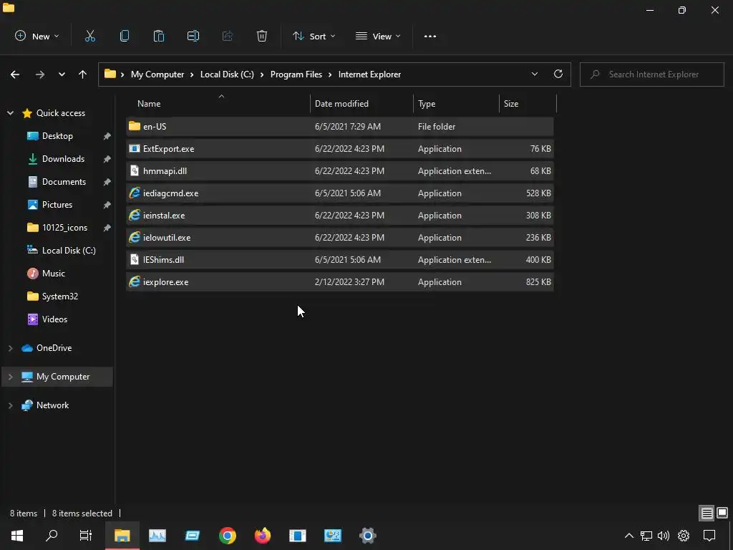Viewport: 733px width, 550px height.
Task: Click the Cut scissors icon
Action: click(x=89, y=36)
